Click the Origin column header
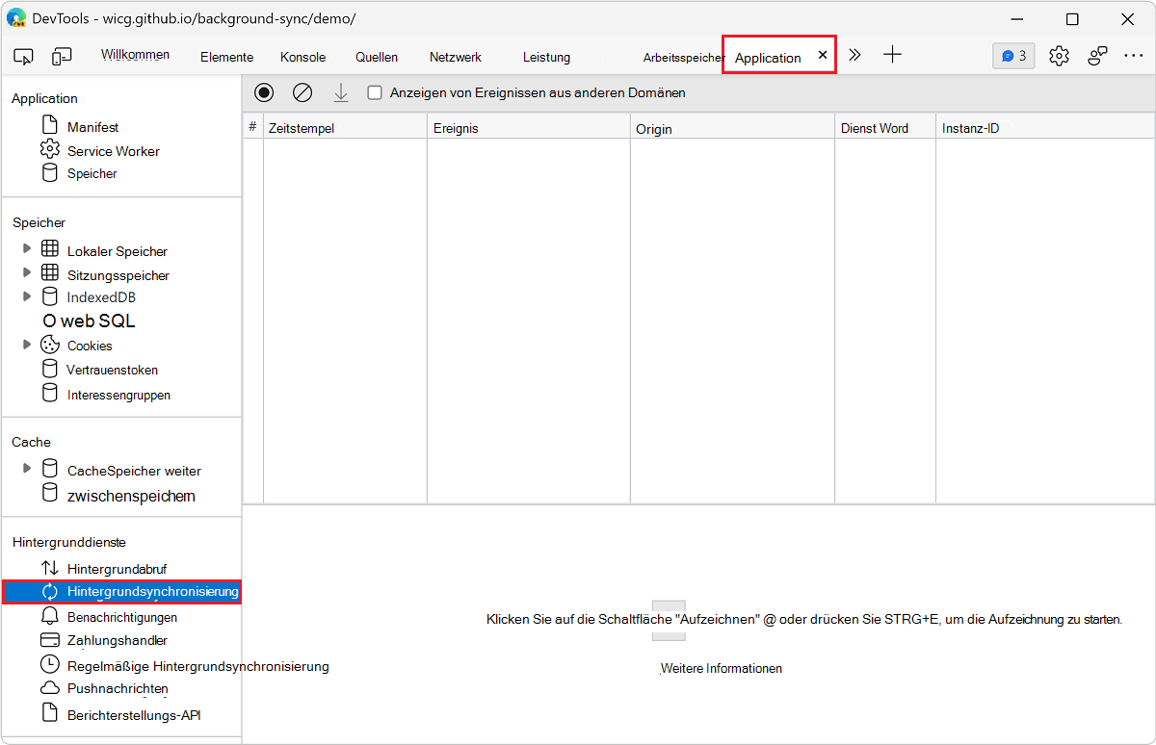 coord(732,127)
